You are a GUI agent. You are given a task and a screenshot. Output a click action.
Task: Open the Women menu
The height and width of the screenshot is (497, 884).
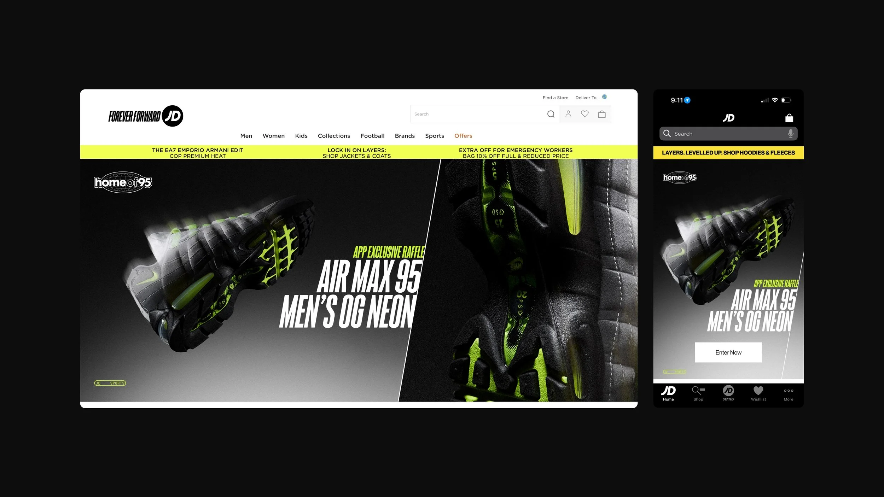pyautogui.click(x=274, y=136)
